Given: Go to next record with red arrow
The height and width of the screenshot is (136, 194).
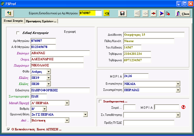Looking at the screenshot, I should coord(153,14).
